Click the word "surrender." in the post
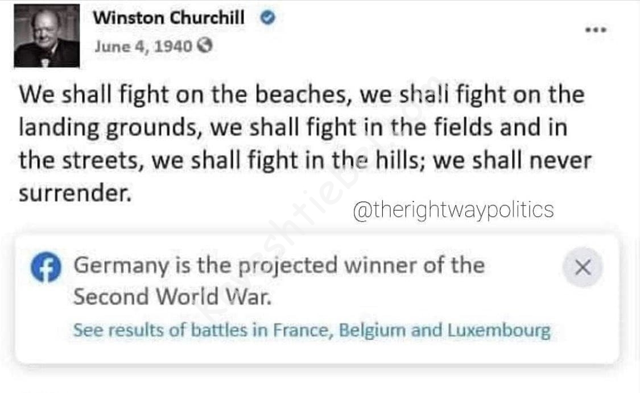Screen dimensions: 640x393 click(x=75, y=193)
